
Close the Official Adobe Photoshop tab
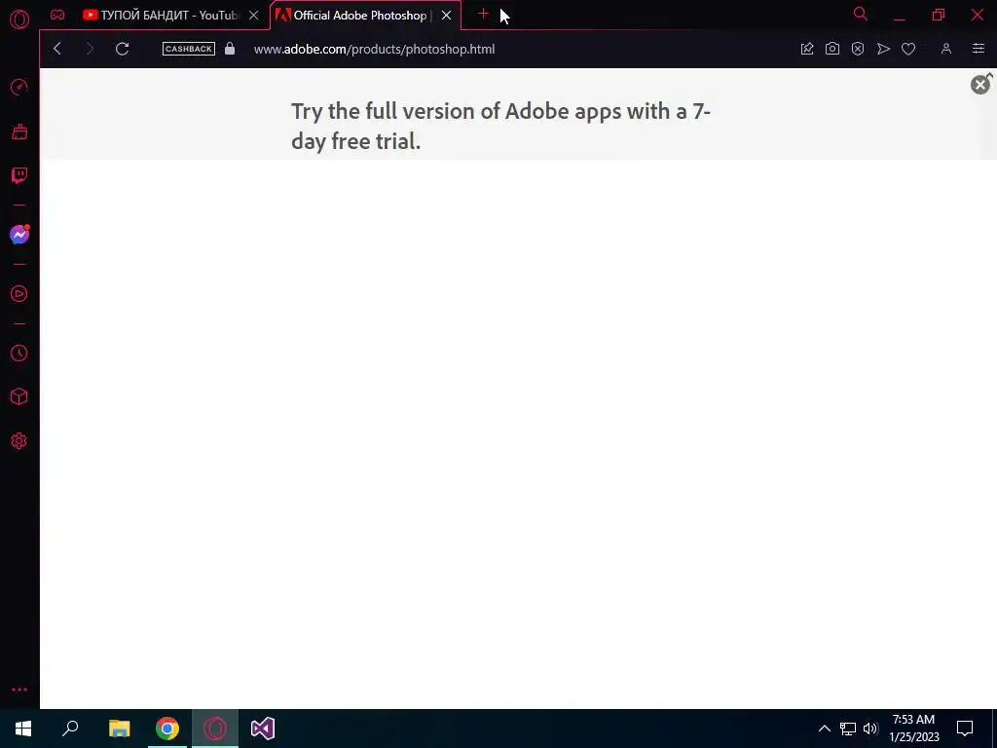pos(446,16)
